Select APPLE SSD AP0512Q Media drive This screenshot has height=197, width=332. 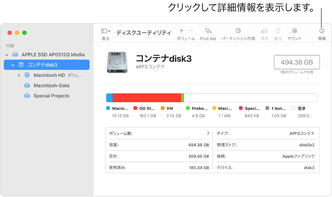[x=53, y=55]
